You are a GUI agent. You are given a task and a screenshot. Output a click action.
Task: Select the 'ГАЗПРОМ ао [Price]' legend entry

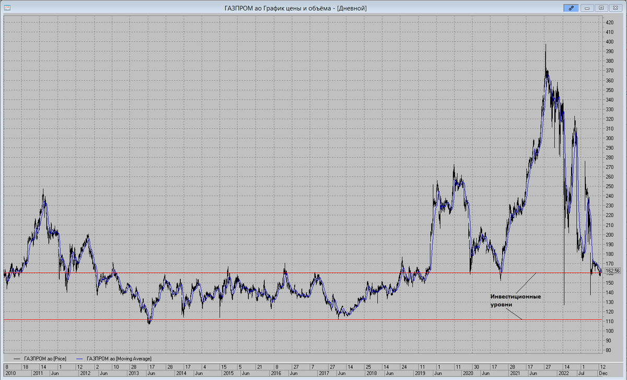click(44, 358)
